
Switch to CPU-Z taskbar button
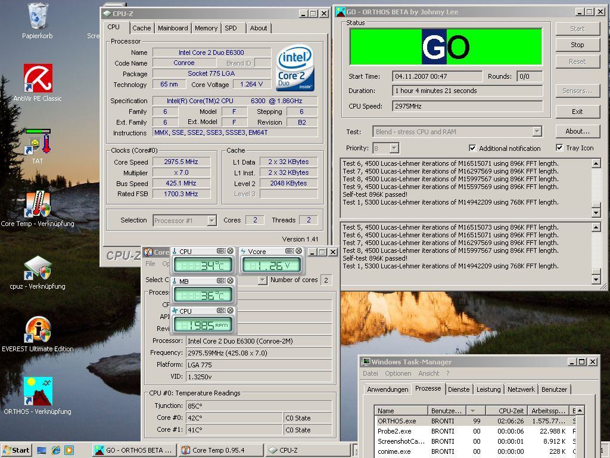308,450
